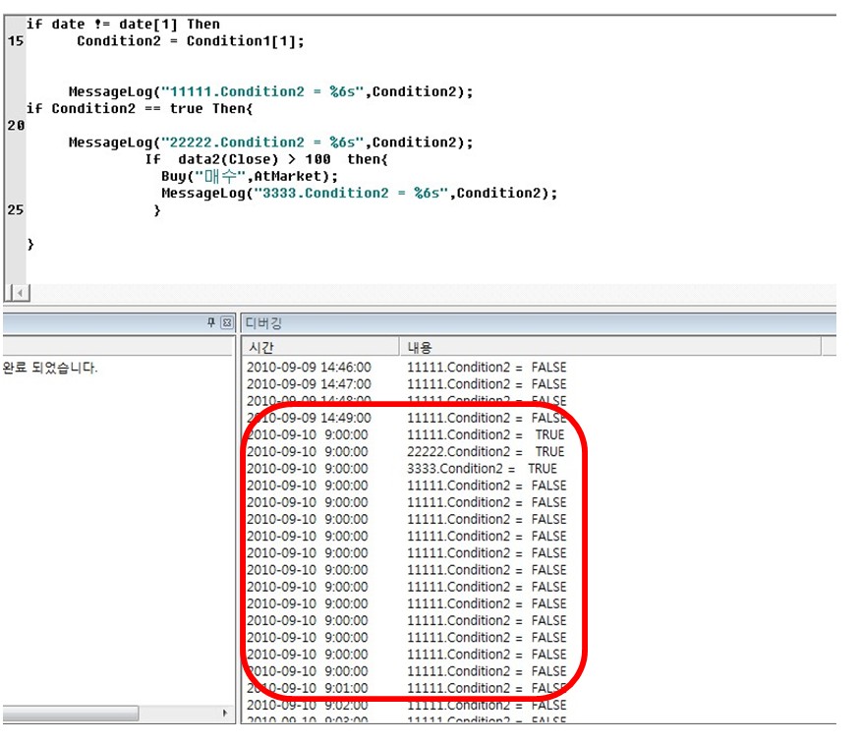Click the pin icon on left panel header
Screen dimensions: 860x744
pos(211,322)
